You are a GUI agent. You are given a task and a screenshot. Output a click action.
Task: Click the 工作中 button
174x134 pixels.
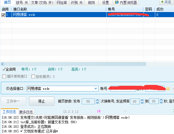(x=13, y=101)
